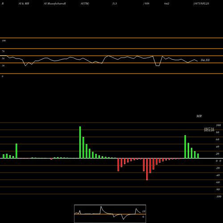Click the 'SI & MR' header text

tap(24, 4)
